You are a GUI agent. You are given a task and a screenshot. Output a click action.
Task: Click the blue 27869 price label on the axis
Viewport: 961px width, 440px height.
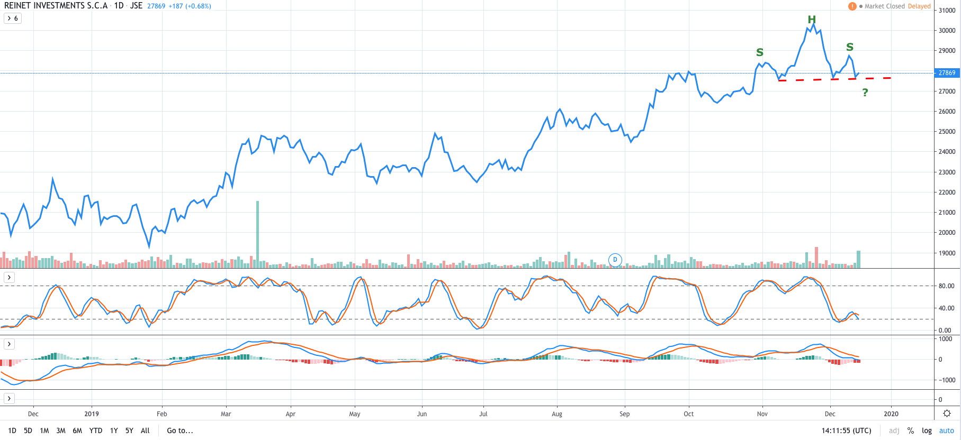947,73
